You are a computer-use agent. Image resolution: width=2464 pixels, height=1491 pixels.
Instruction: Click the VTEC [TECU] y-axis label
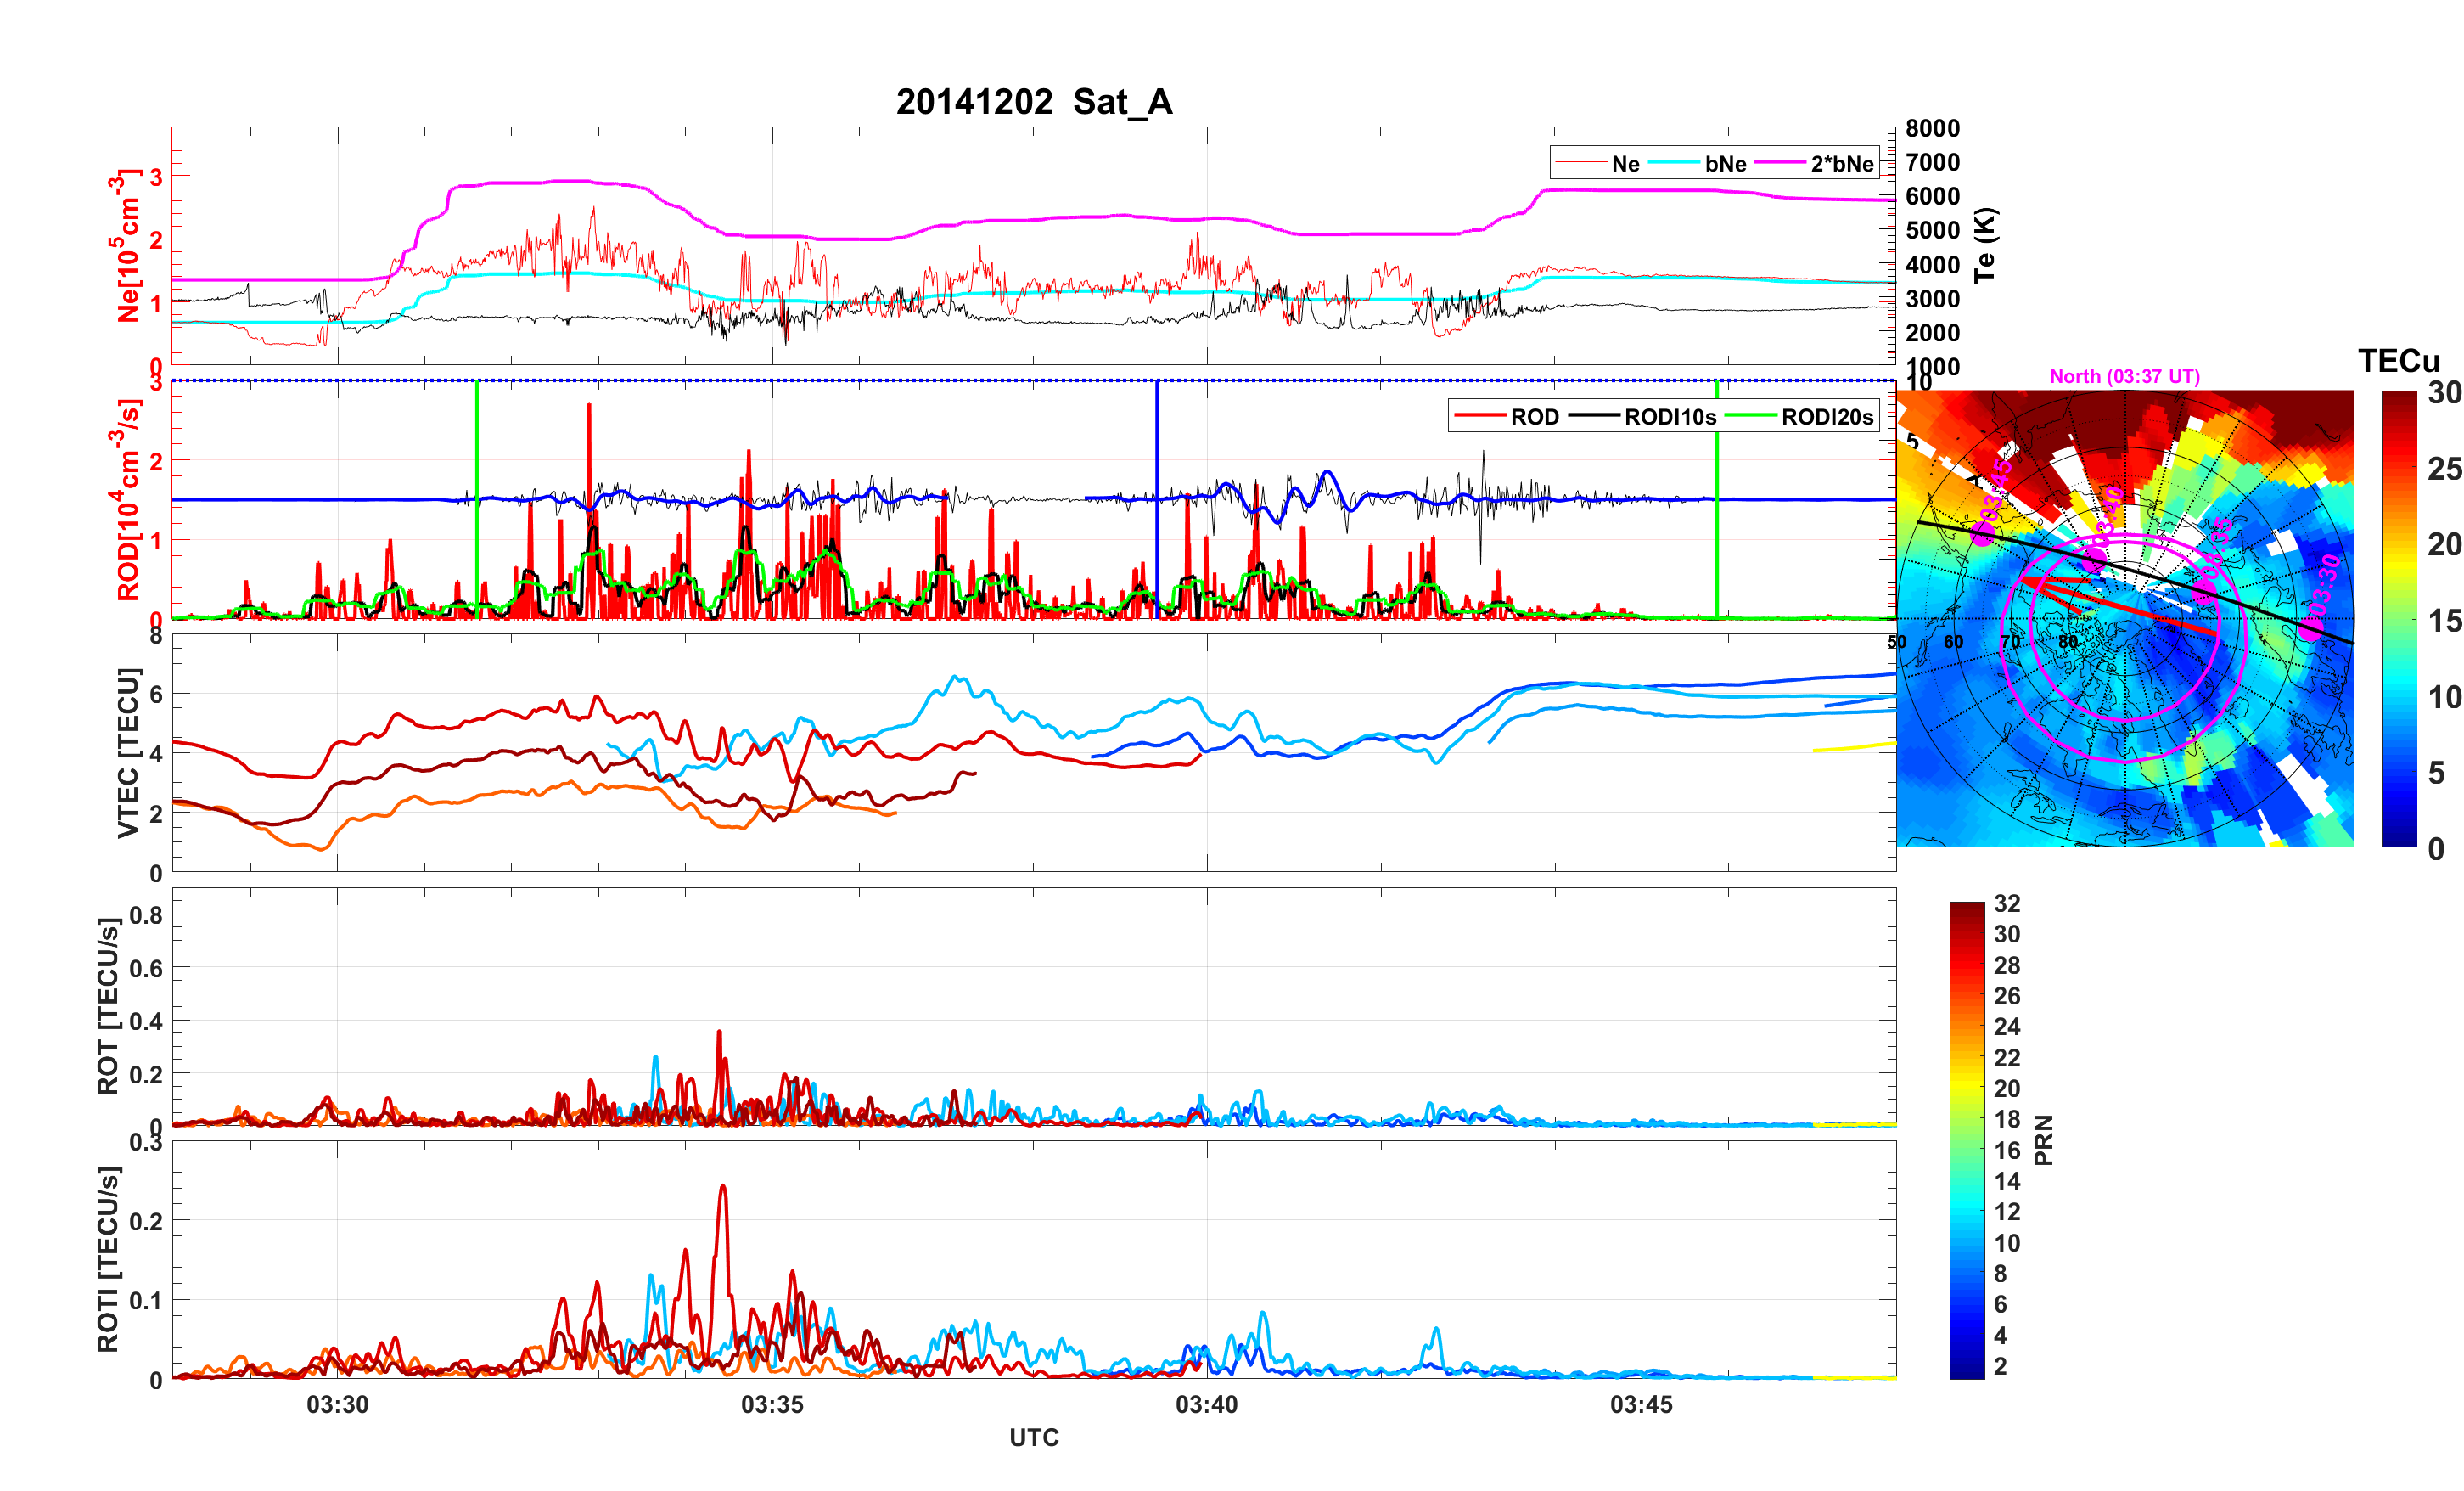point(128,752)
